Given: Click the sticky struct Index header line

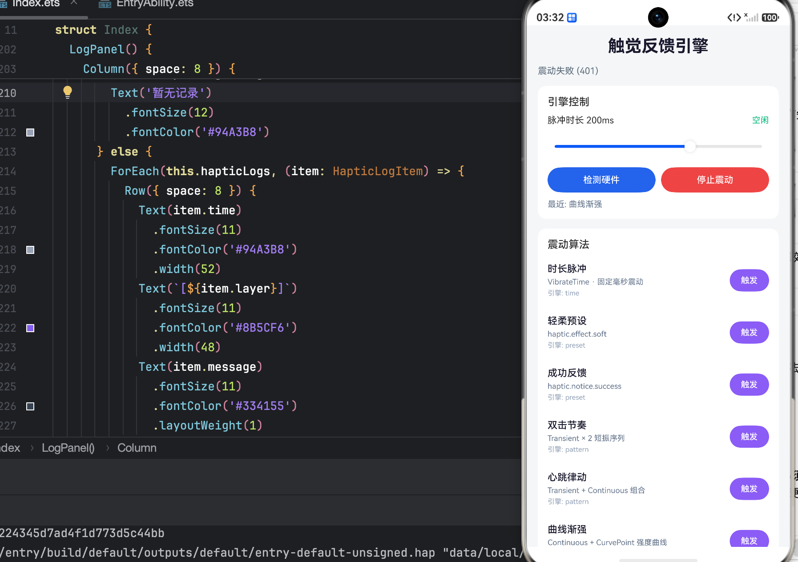Looking at the screenshot, I should click(103, 30).
